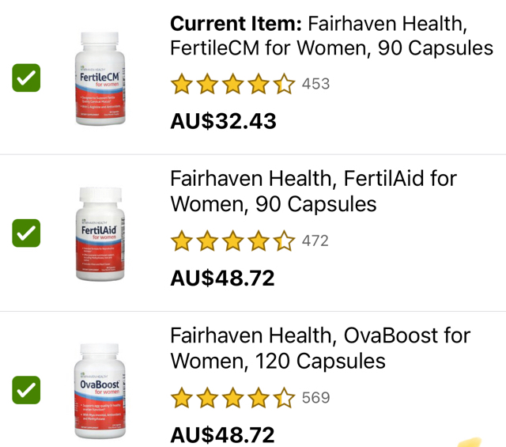506x447 pixels.
Task: Uncheck the OvaBoost for Women checkbox
Action: pos(26,390)
